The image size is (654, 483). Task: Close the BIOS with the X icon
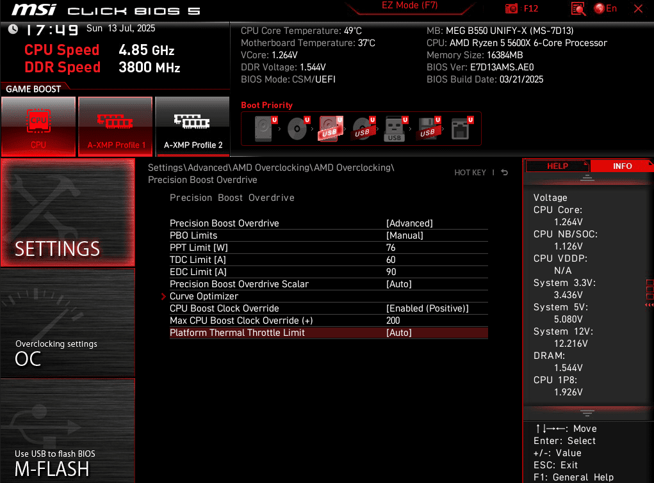coord(638,8)
